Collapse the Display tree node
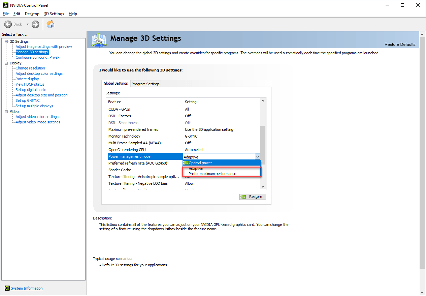Image resolution: width=426 pixels, height=296 pixels. pyautogui.click(x=6, y=63)
